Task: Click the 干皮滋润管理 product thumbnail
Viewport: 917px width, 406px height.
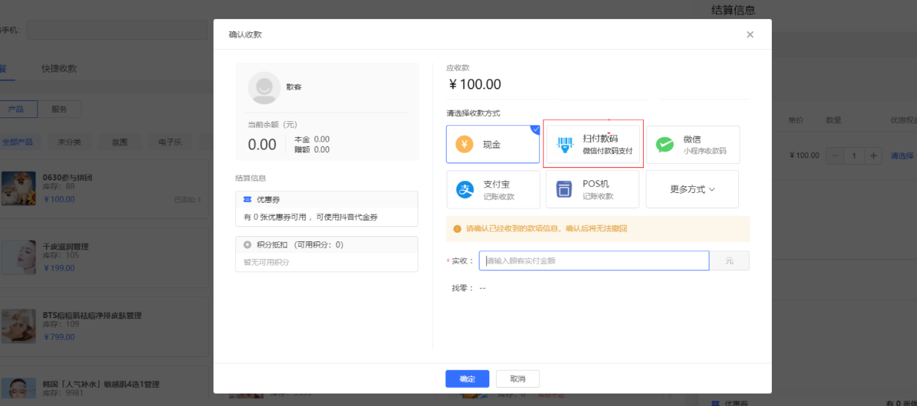Action: pos(18,257)
